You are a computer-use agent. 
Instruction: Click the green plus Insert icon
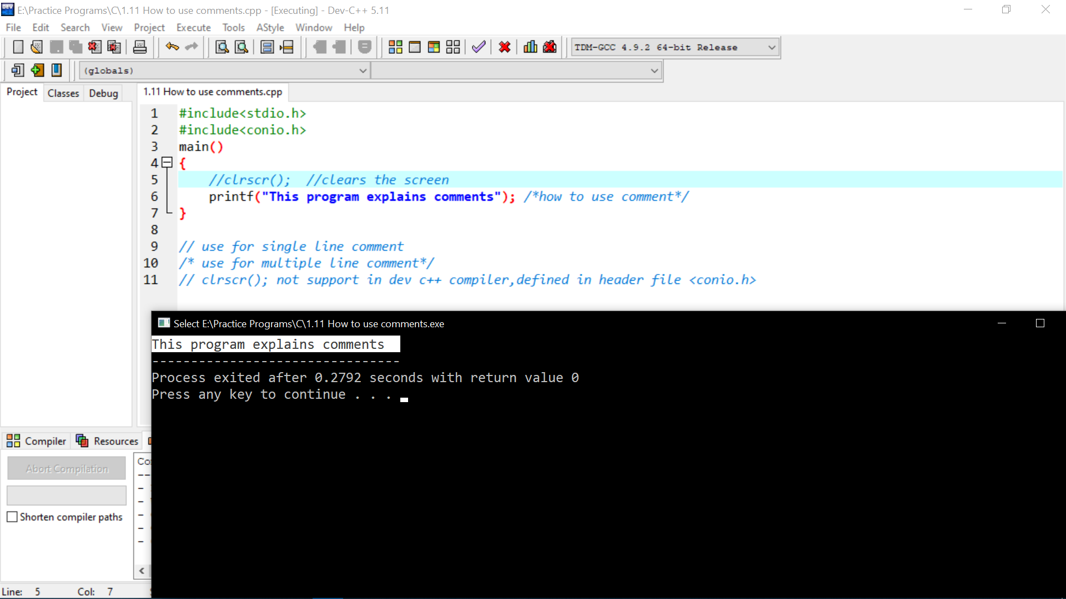pos(37,70)
